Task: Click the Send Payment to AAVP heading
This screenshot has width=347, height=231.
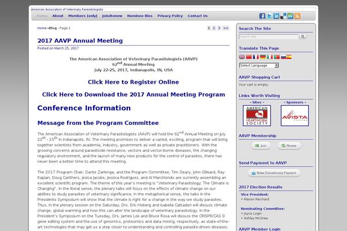Action: 263,163
